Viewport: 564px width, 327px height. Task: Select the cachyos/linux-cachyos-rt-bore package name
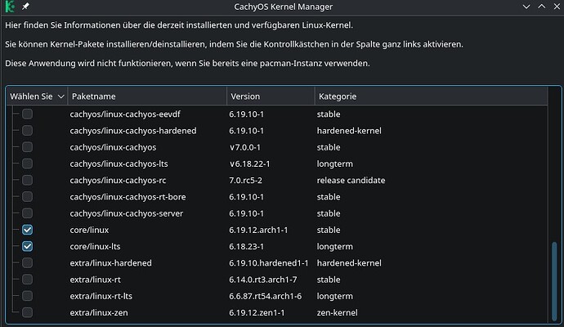click(128, 197)
